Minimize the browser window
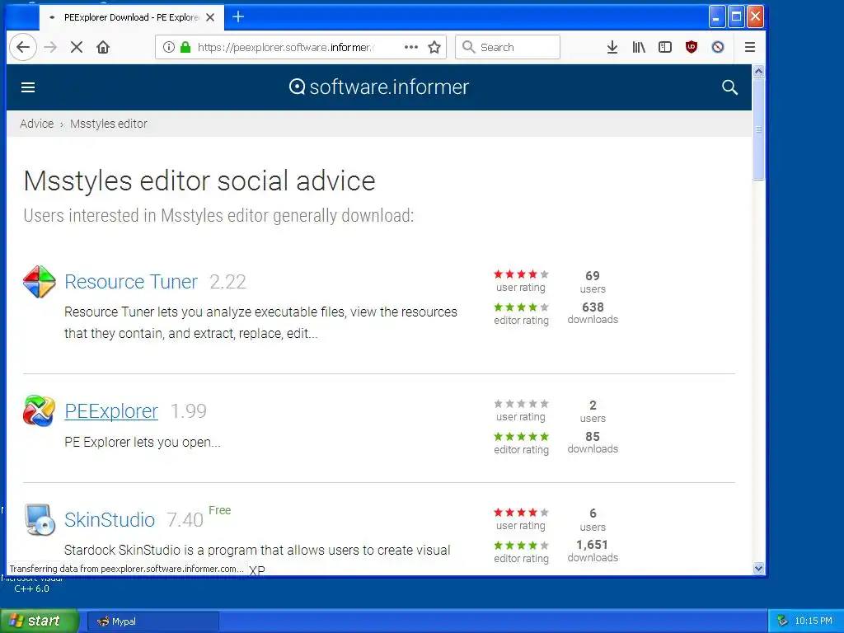The height and width of the screenshot is (633, 844). [716, 16]
